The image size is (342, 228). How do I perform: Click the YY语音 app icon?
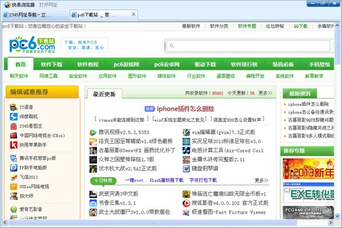tap(14, 107)
